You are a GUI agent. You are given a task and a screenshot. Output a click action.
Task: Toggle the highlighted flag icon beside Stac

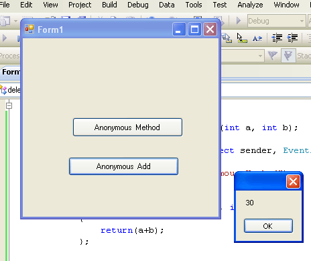[x=288, y=55]
